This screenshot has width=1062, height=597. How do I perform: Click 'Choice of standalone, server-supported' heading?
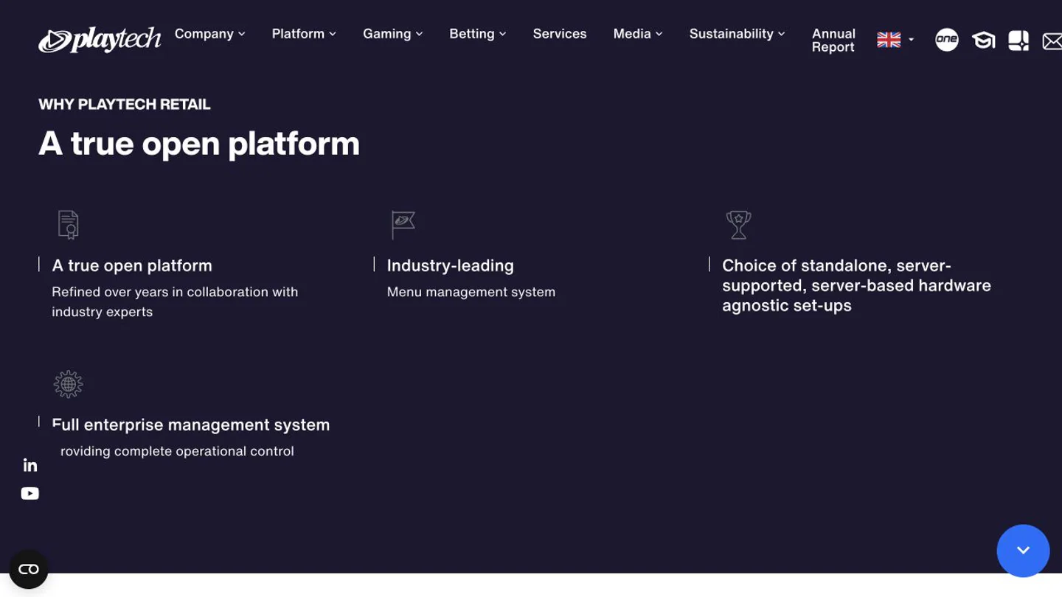tap(856, 285)
